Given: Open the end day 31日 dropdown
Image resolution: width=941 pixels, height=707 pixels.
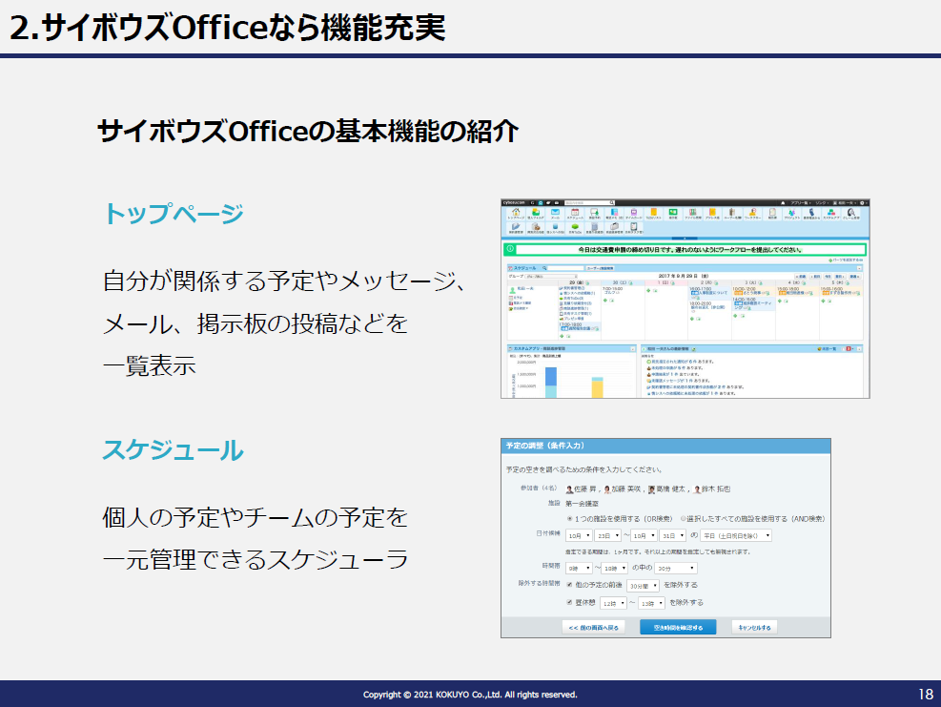Looking at the screenshot, I should (673, 535).
